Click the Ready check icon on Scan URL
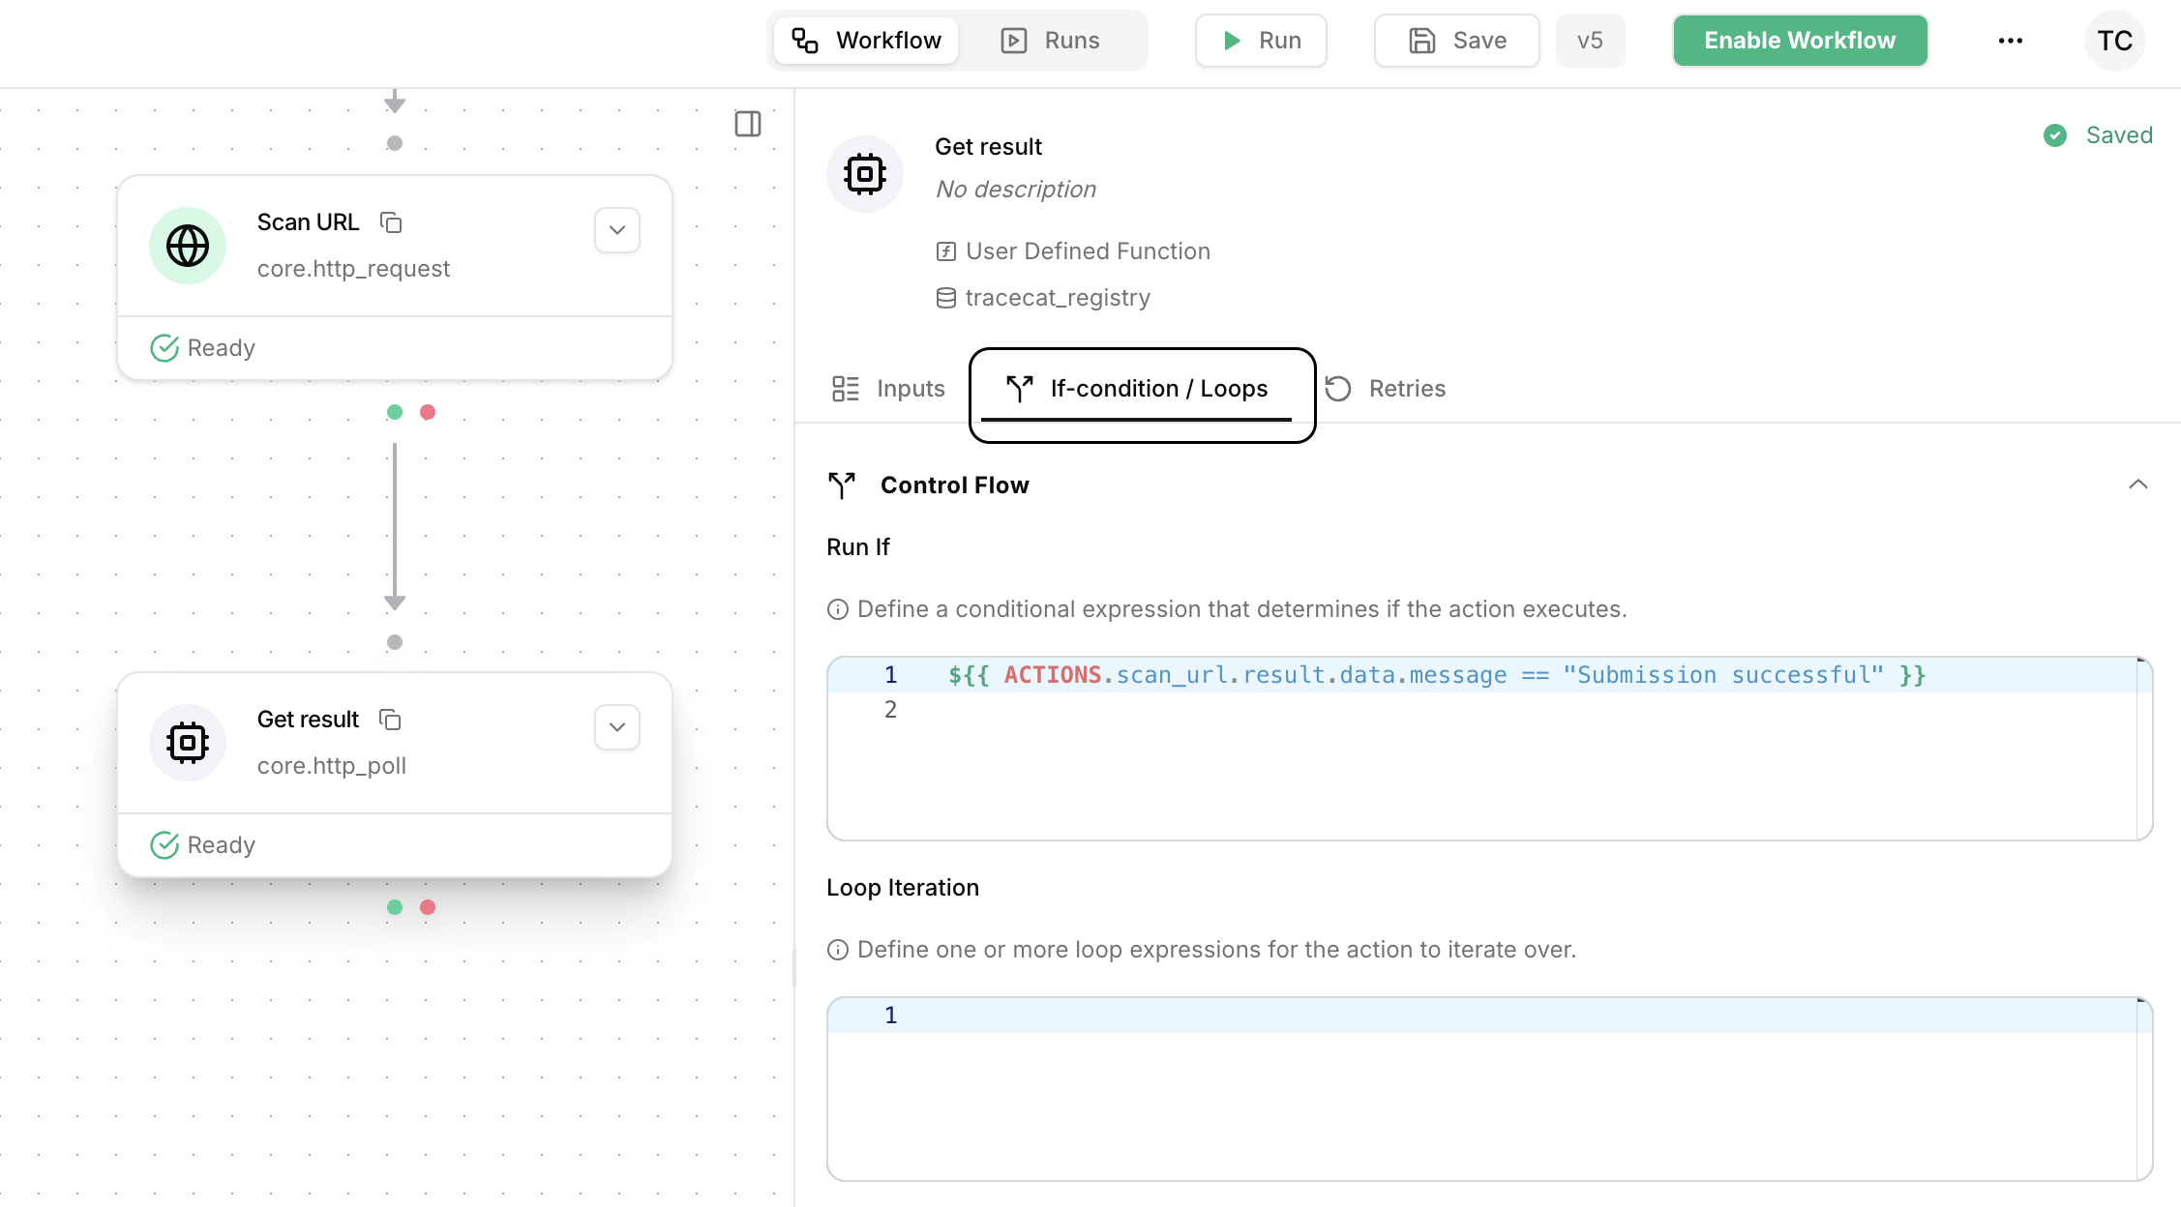Screen dimensions: 2181x1207 point(164,348)
